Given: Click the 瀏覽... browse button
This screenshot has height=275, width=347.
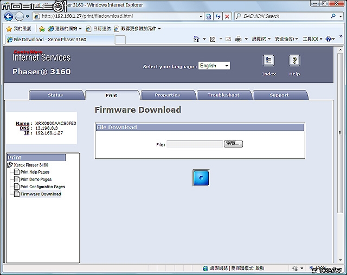Looking at the screenshot, I should point(233,144).
